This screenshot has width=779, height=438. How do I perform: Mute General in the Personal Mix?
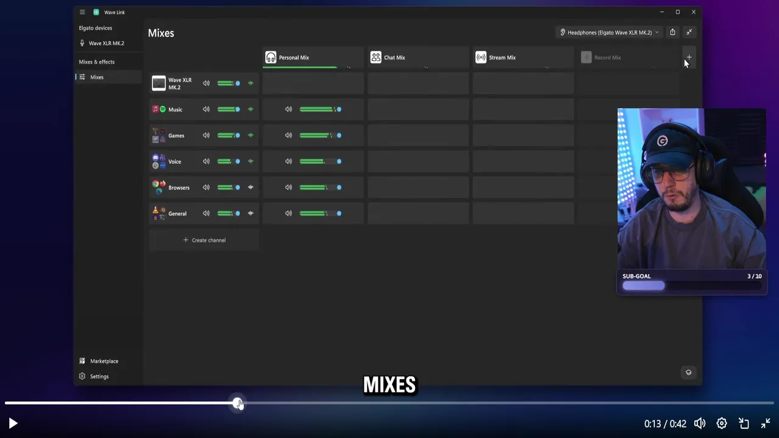click(288, 214)
